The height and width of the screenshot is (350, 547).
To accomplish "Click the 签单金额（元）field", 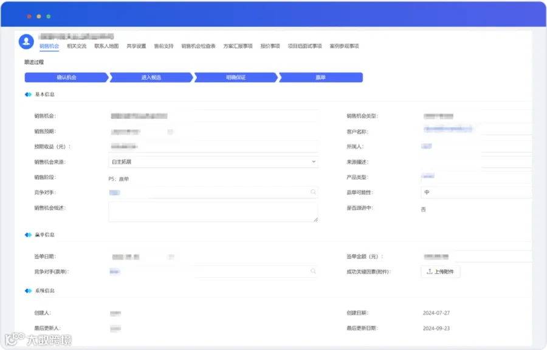I will [476, 257].
